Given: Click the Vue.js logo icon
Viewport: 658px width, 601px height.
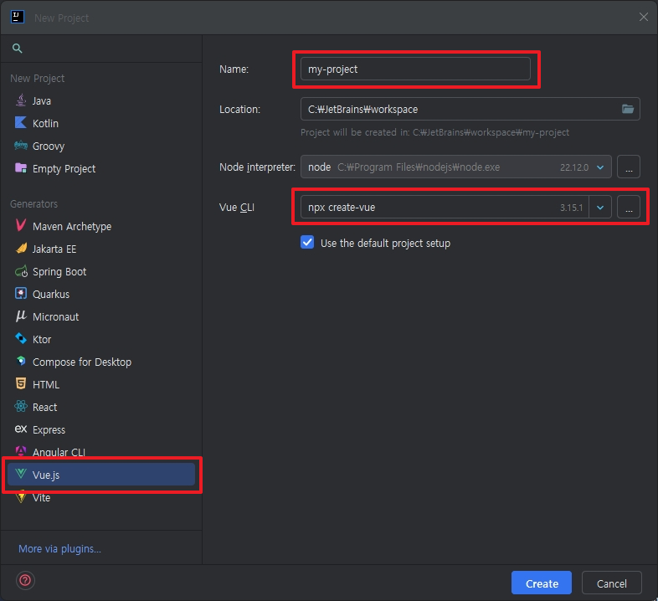Looking at the screenshot, I should pos(21,475).
